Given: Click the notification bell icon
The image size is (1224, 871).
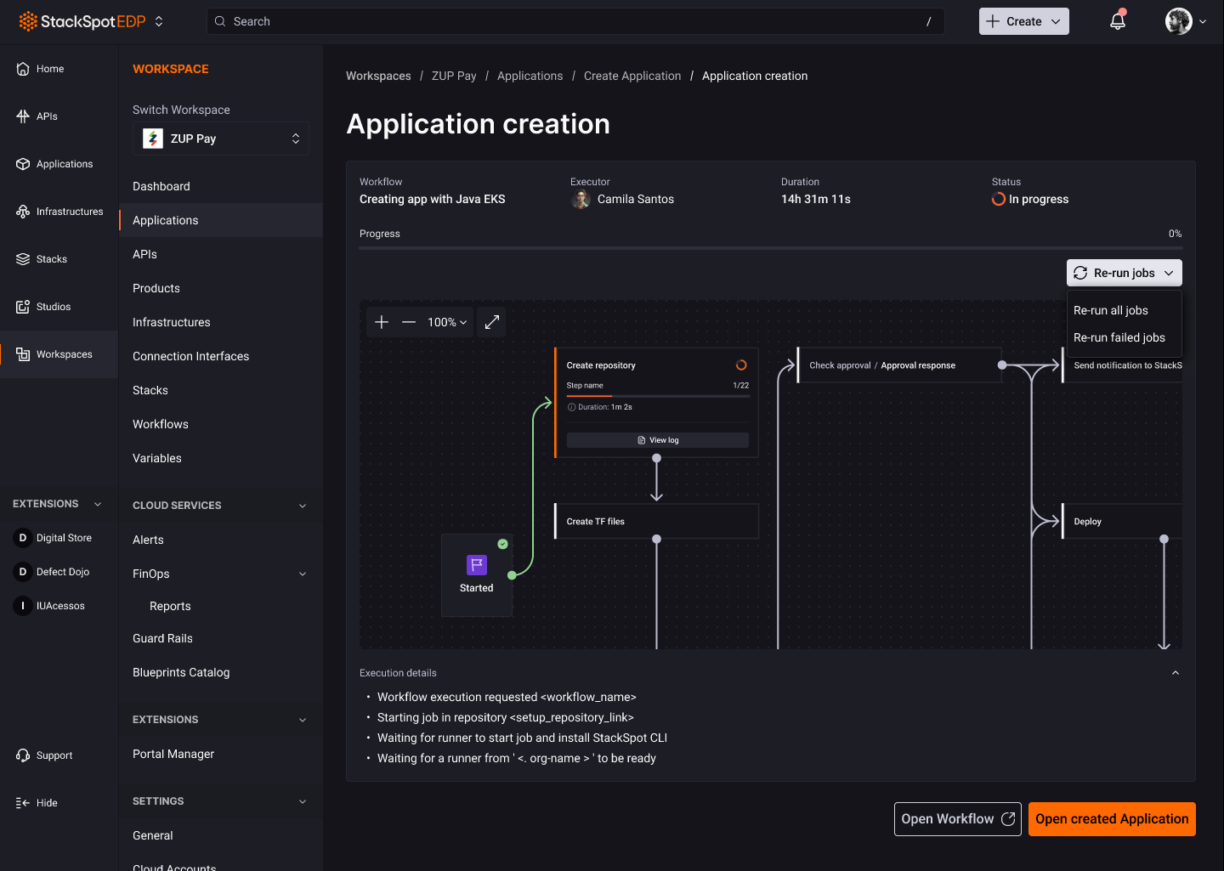Looking at the screenshot, I should coord(1117,20).
